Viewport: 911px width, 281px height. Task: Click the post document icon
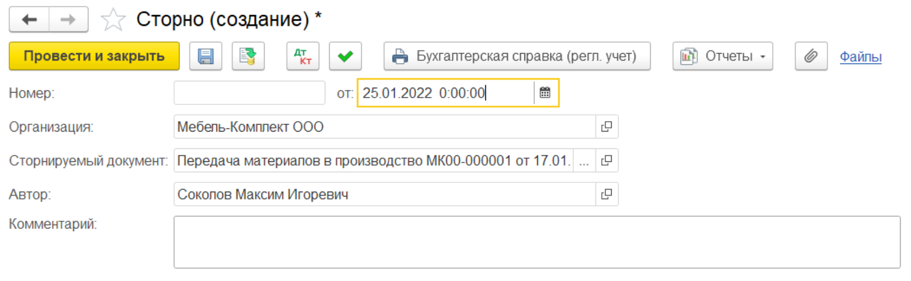(248, 56)
